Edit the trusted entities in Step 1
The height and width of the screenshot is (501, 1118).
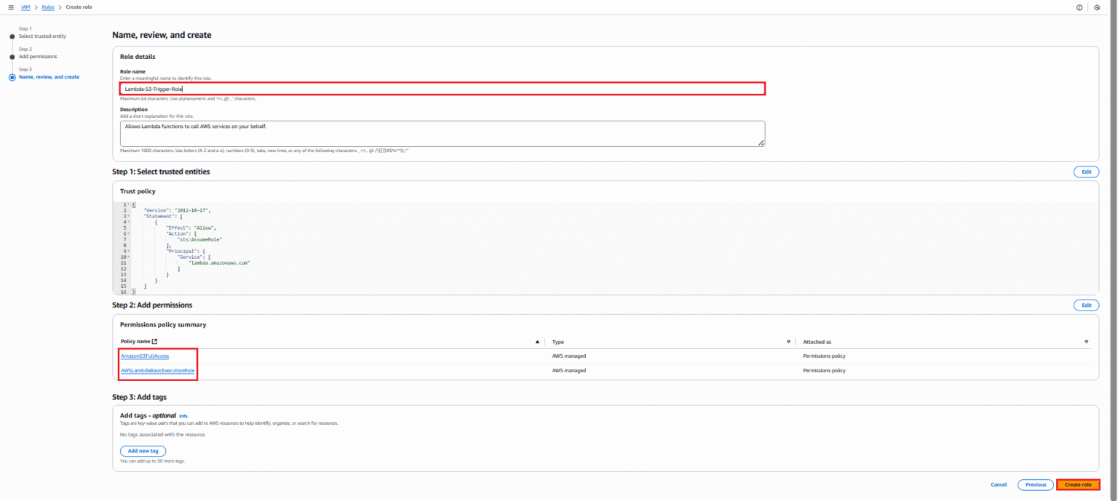(x=1085, y=172)
